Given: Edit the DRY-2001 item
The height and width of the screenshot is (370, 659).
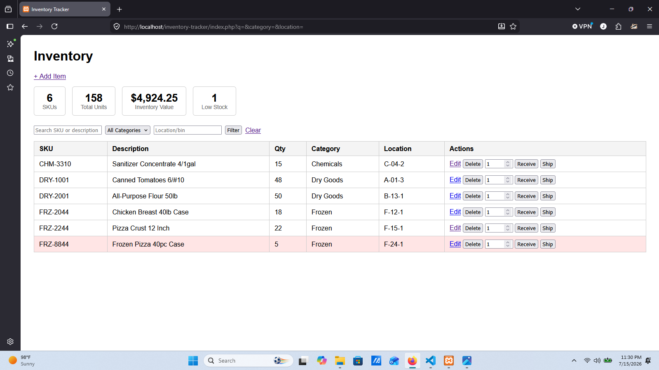Looking at the screenshot, I should pos(455,195).
